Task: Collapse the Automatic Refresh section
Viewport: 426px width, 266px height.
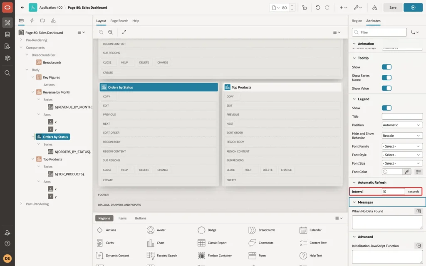Action: tap(354, 182)
